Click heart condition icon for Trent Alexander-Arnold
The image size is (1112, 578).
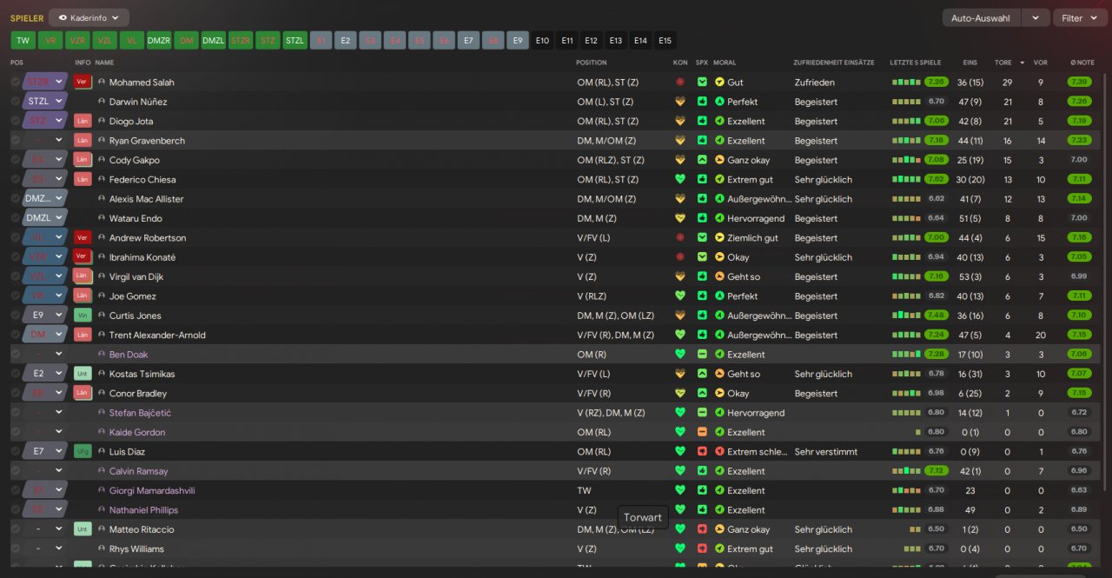point(680,335)
